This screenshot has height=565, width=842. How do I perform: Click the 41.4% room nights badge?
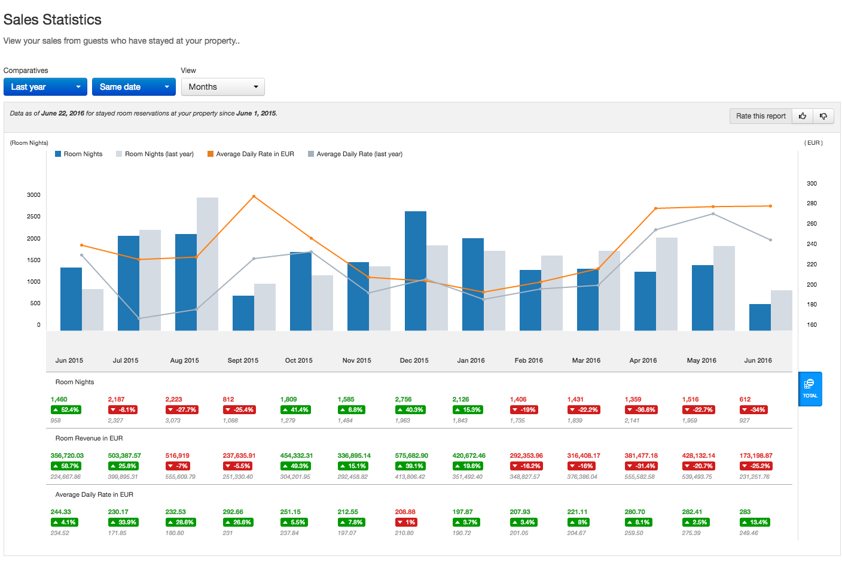(295, 410)
